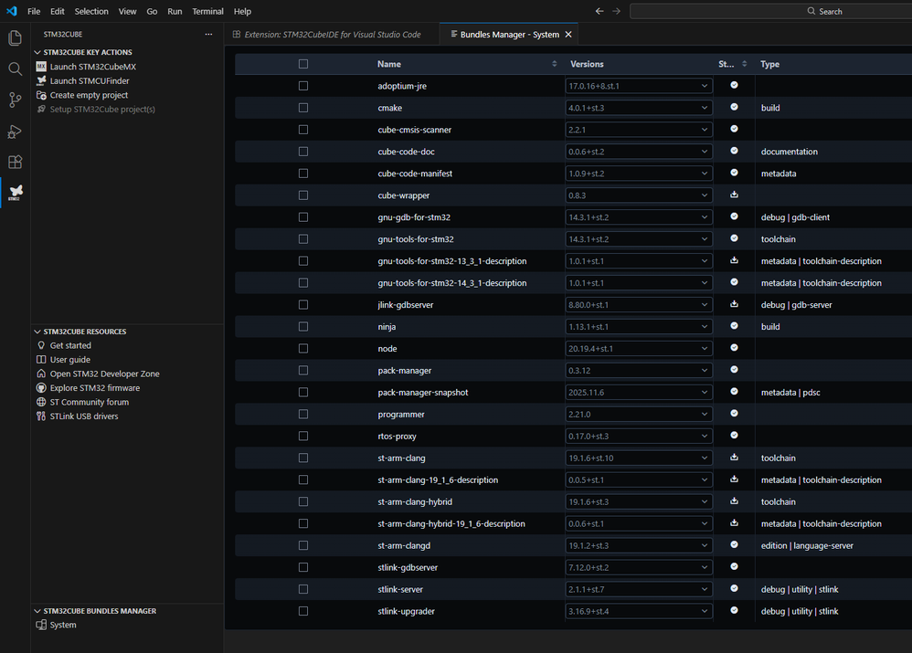Click Create empty project
The height and width of the screenshot is (653, 912).
[x=89, y=95]
